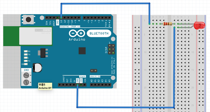210x112 pixels.
Task: Click the SCL pin socket
Action: point(50,18)
